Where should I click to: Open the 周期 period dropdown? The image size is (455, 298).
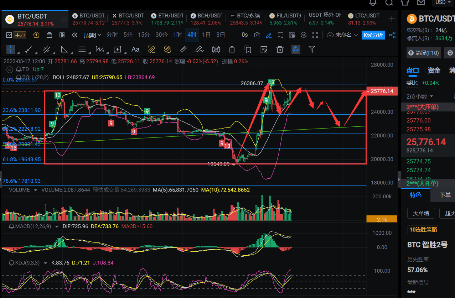click(x=92, y=35)
